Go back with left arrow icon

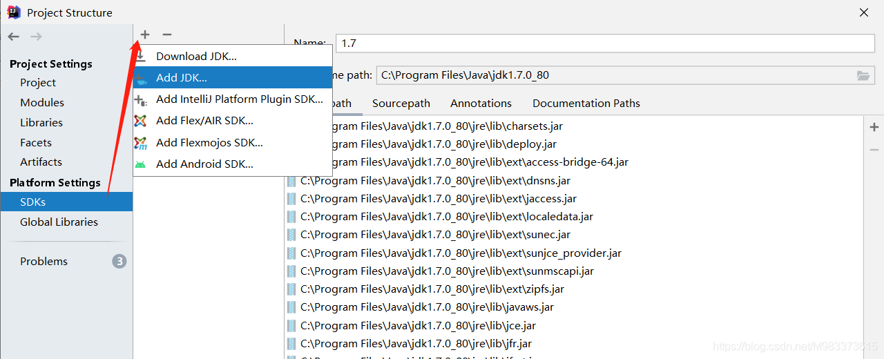click(x=14, y=36)
